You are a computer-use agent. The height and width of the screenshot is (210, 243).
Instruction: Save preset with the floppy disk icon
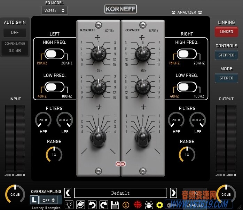(115, 205)
